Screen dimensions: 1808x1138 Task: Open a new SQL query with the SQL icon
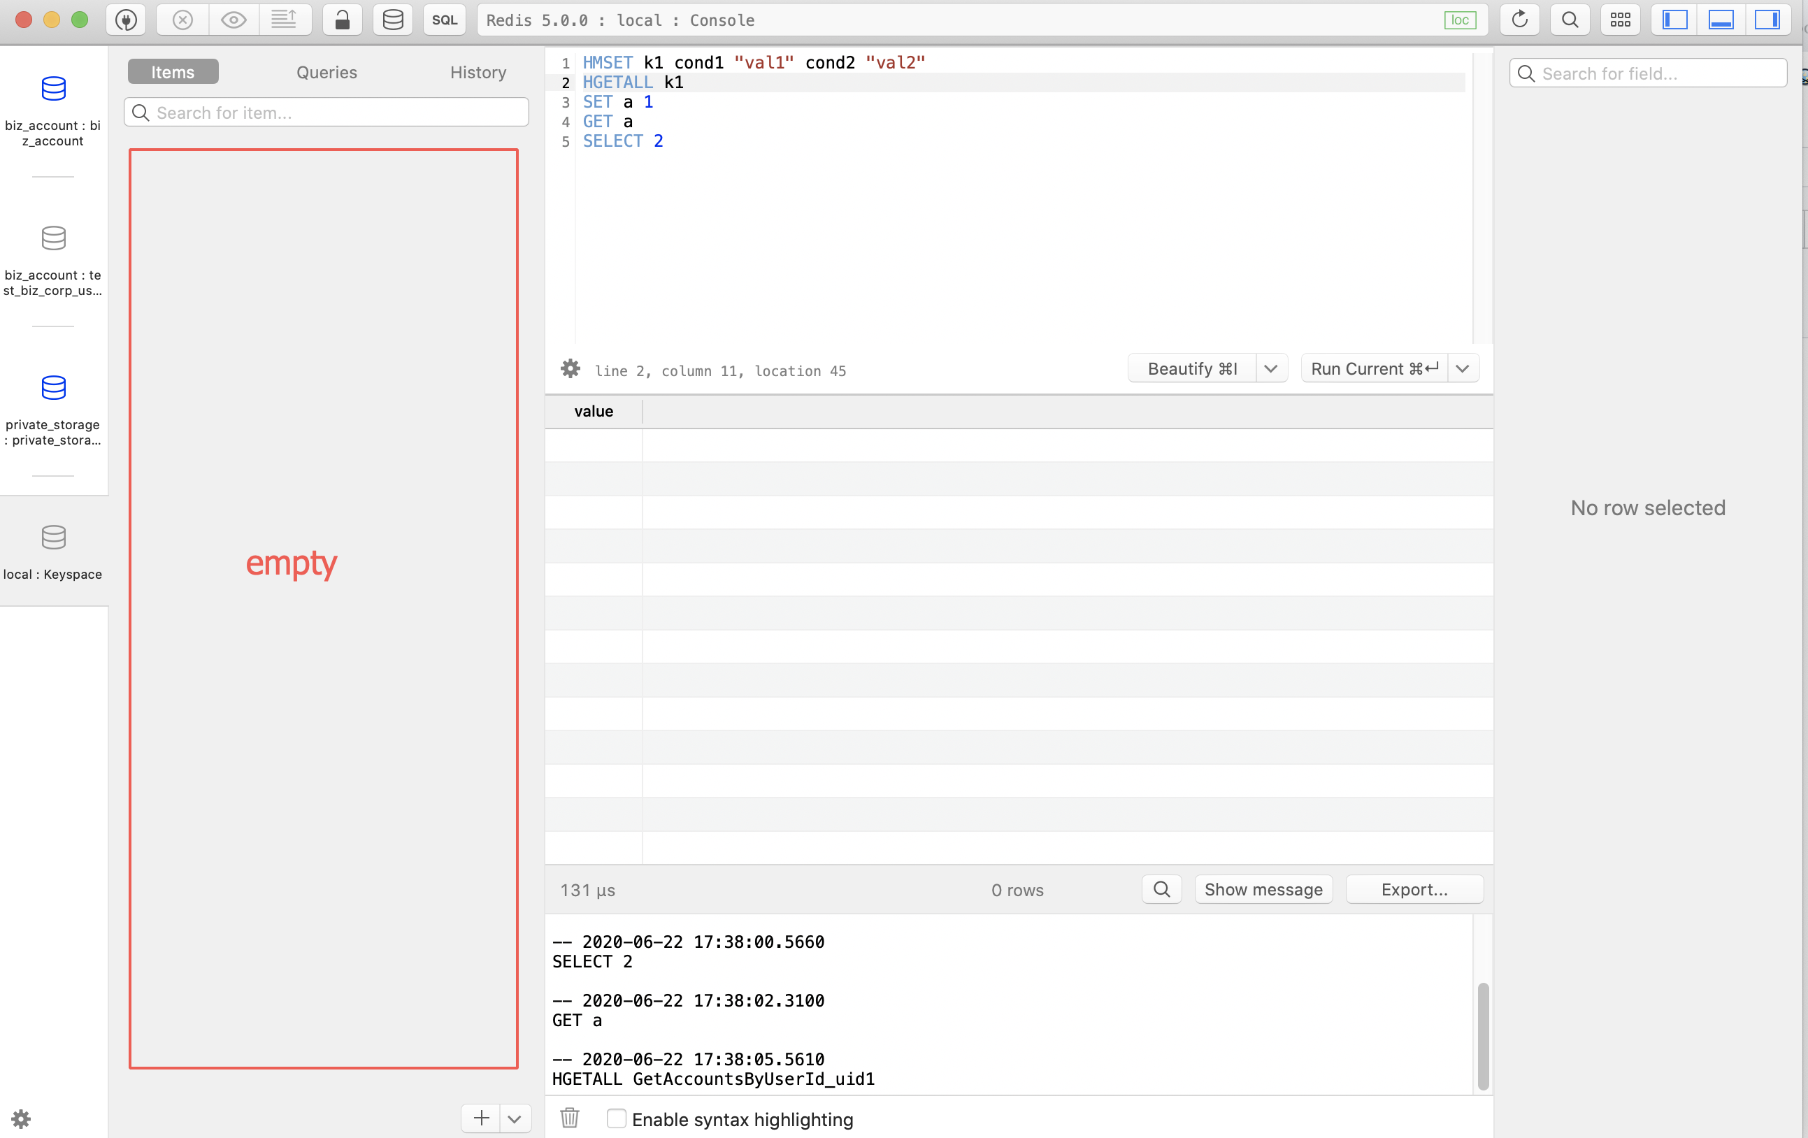(x=444, y=20)
